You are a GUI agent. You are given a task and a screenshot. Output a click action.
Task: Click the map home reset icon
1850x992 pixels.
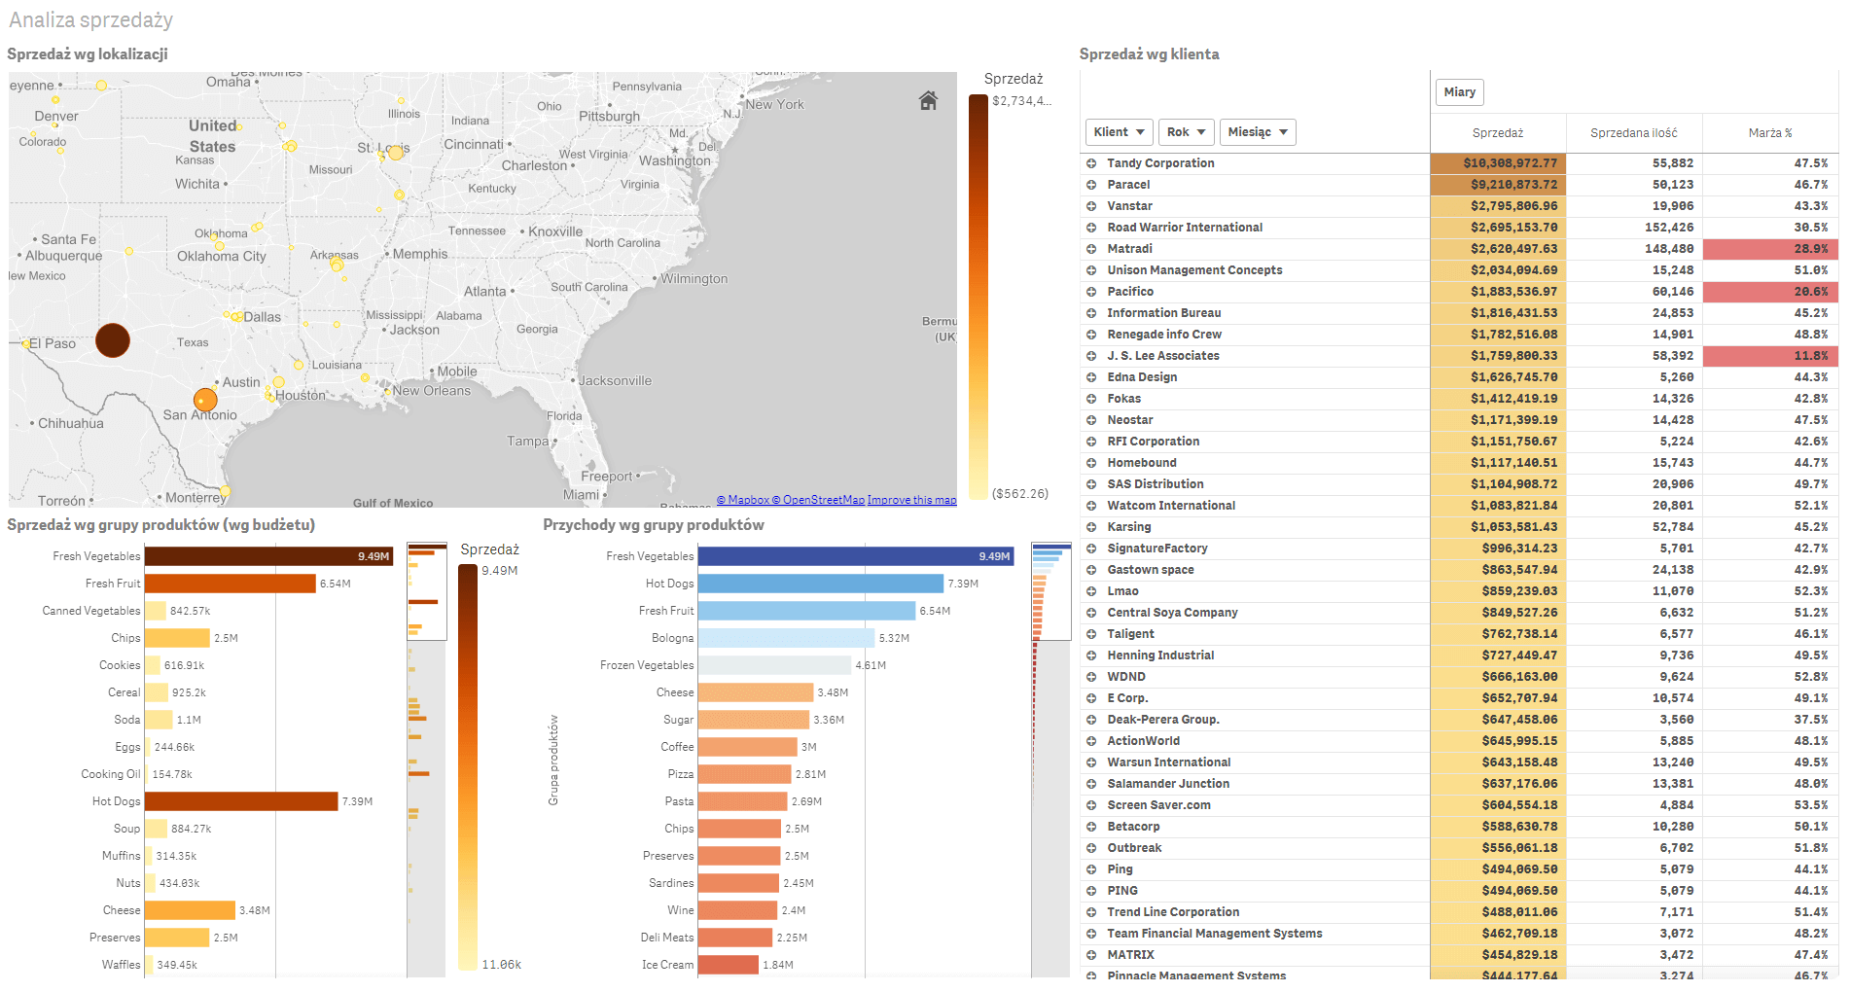point(928,100)
